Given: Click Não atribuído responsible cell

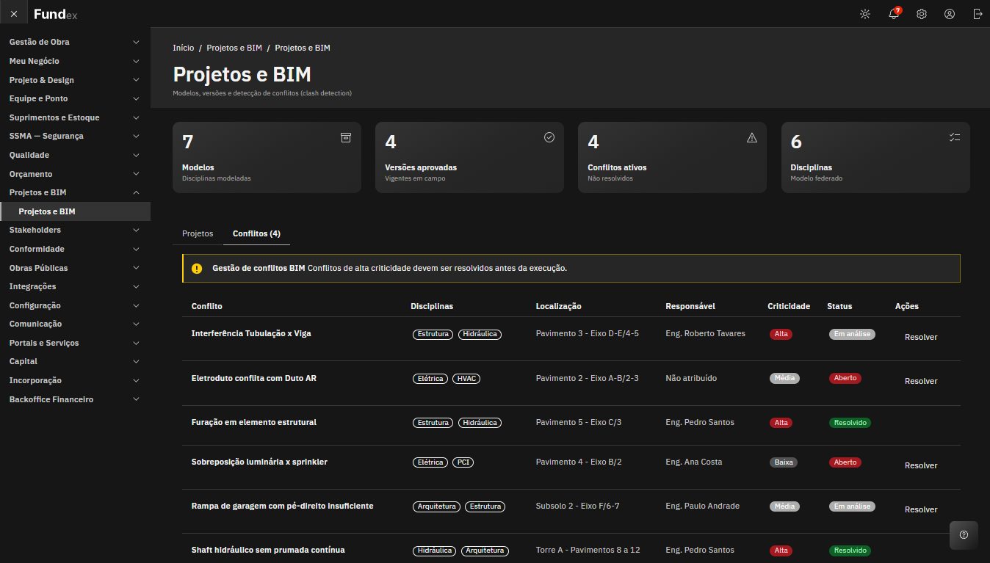Looking at the screenshot, I should pyautogui.click(x=691, y=378).
